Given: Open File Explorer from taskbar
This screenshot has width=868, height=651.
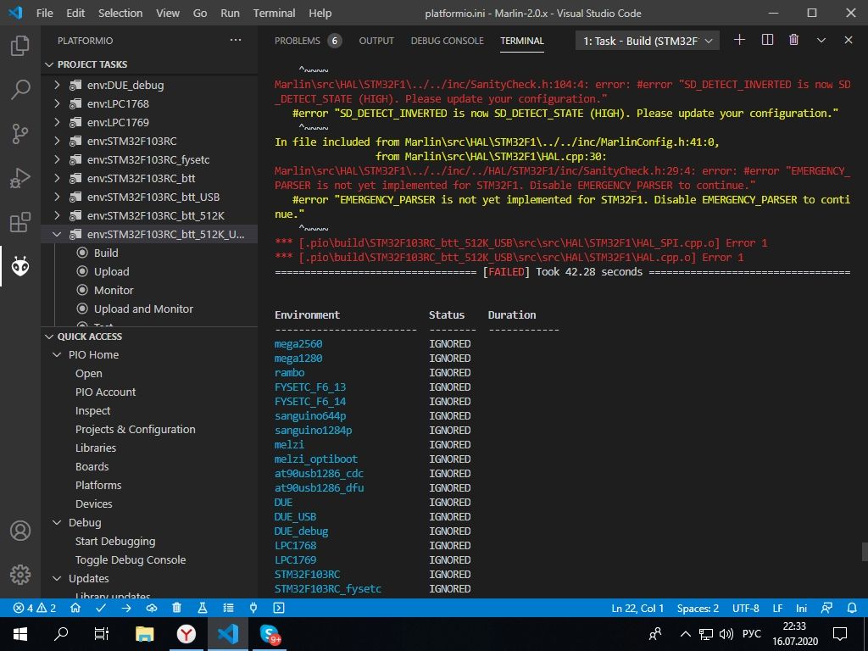Looking at the screenshot, I should click(144, 633).
